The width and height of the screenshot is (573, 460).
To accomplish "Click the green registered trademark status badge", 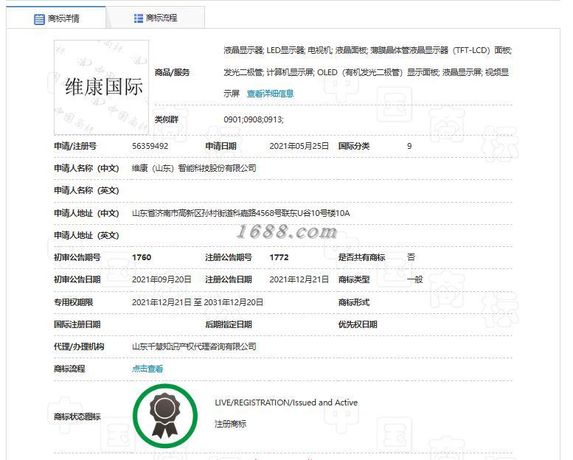I will click(165, 417).
